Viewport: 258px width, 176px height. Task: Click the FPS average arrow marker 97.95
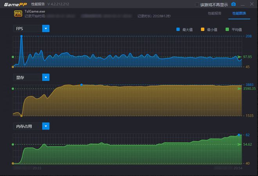click(240, 57)
